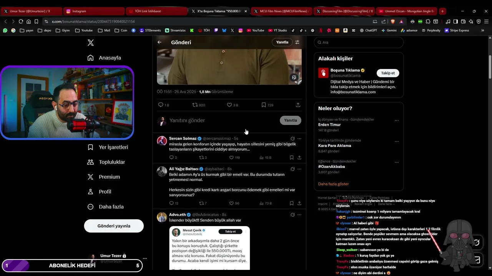
Task: Bookmark Ali Yağız Baltacı comment
Action: [292, 203]
